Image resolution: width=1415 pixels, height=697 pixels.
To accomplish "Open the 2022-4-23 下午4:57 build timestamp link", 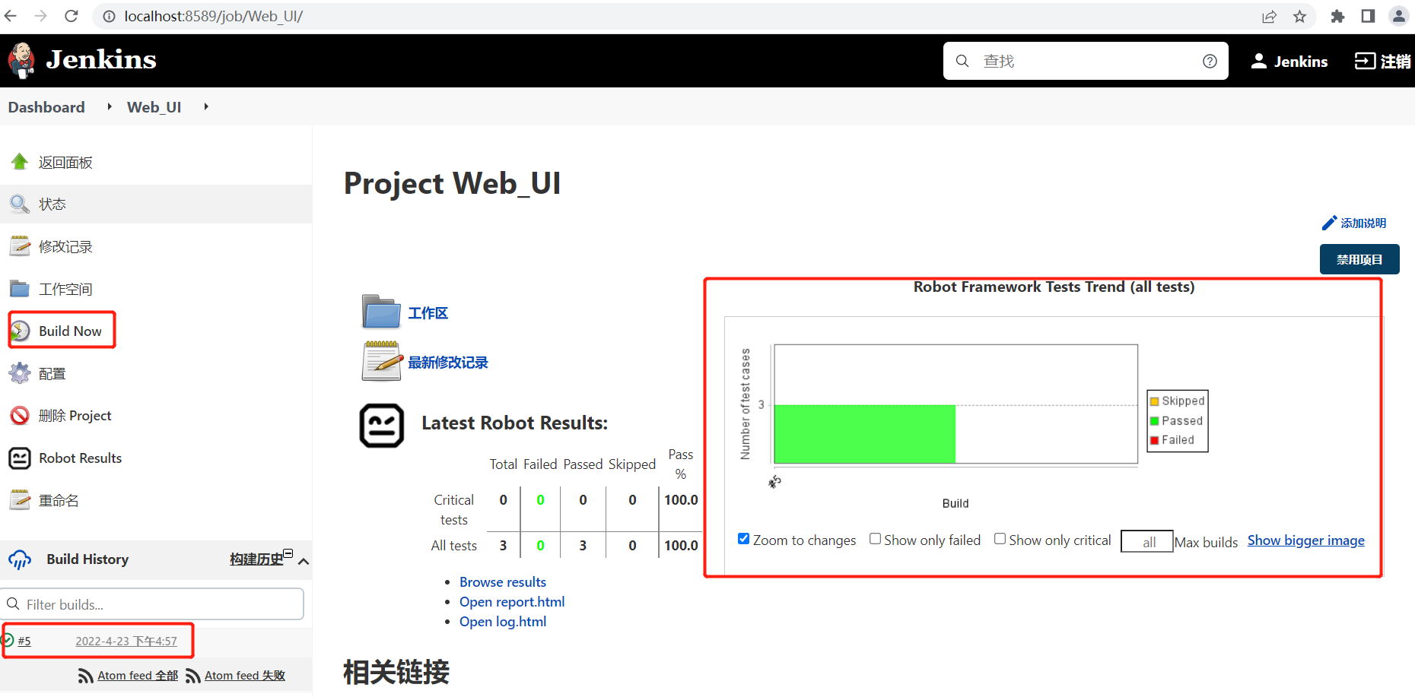I will point(126,641).
